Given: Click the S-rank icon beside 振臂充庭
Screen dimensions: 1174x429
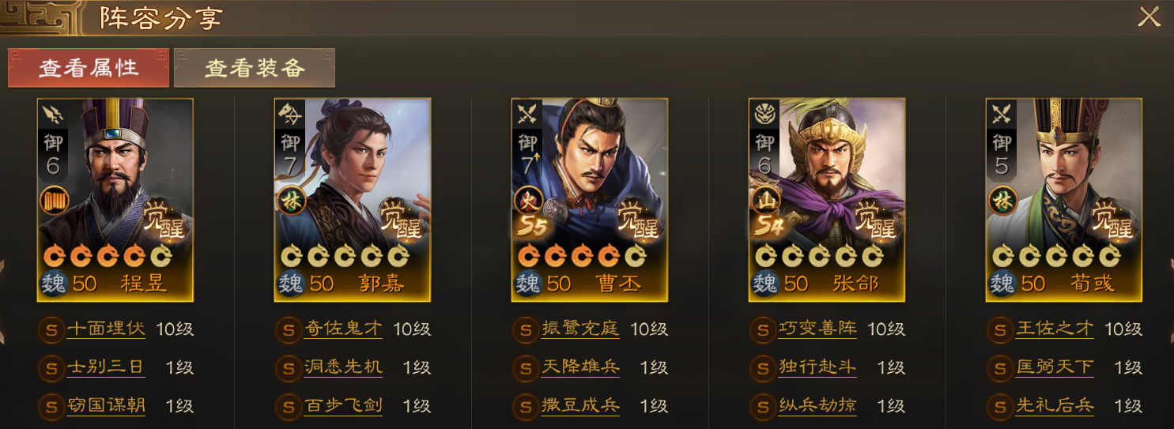Looking at the screenshot, I should (525, 329).
